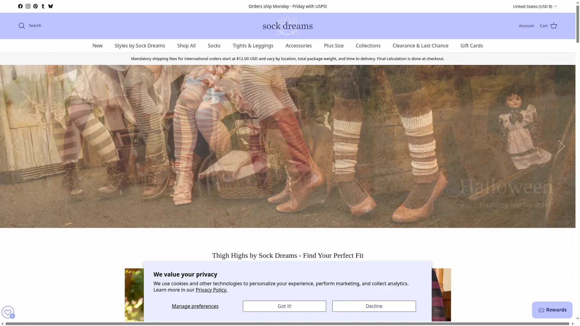The image size is (580, 326).
Task: Decline cookies button
Action: click(374, 306)
